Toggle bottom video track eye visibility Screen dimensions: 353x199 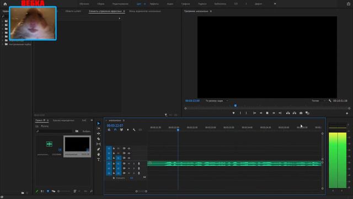[x=129, y=158]
